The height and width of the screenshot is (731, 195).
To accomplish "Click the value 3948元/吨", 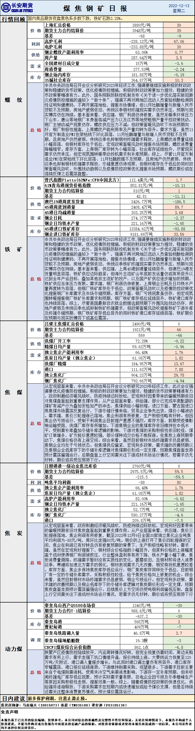I will (142, 30).
